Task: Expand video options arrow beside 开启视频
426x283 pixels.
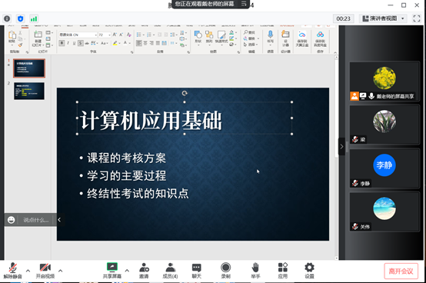Action: pyautogui.click(x=60, y=271)
